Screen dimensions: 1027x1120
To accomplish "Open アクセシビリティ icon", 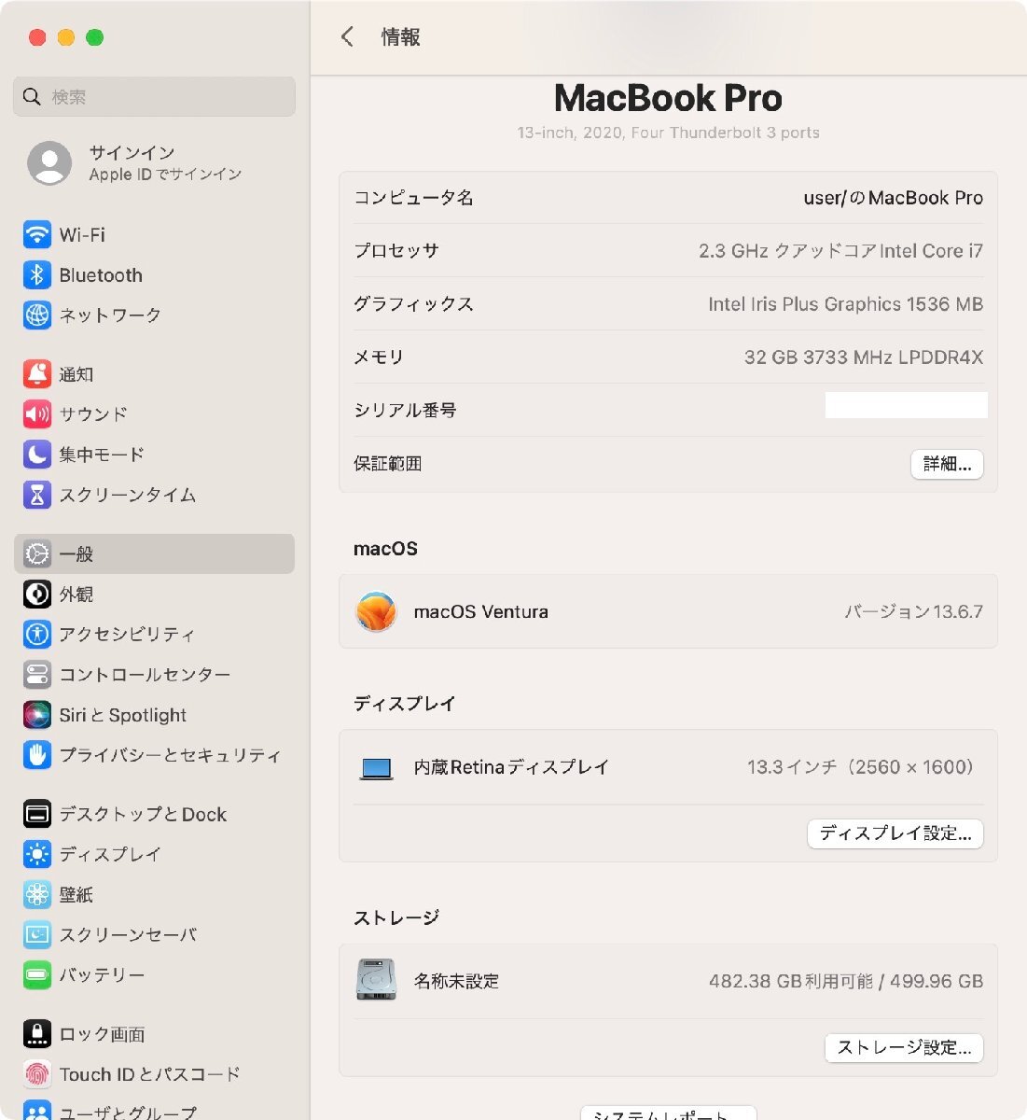I will tap(36, 634).
